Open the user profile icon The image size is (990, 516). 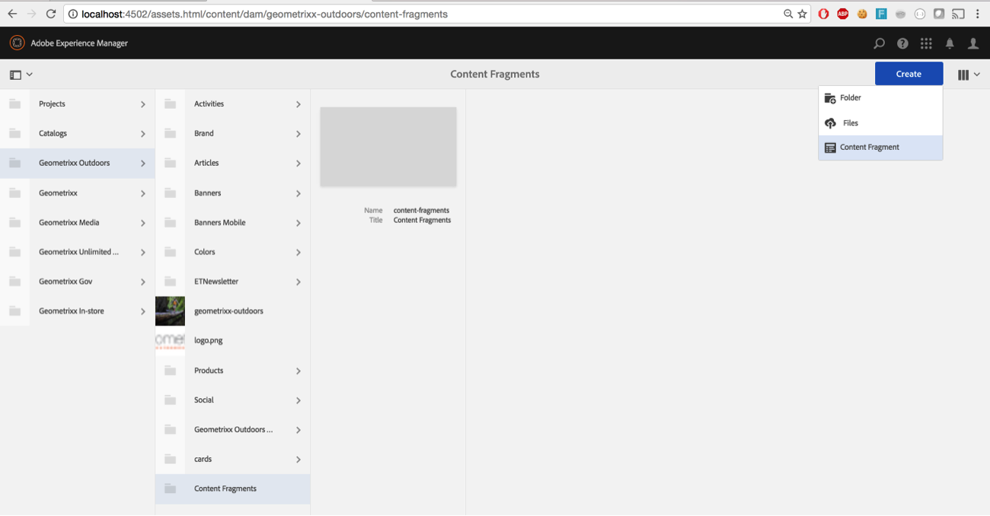pos(973,44)
